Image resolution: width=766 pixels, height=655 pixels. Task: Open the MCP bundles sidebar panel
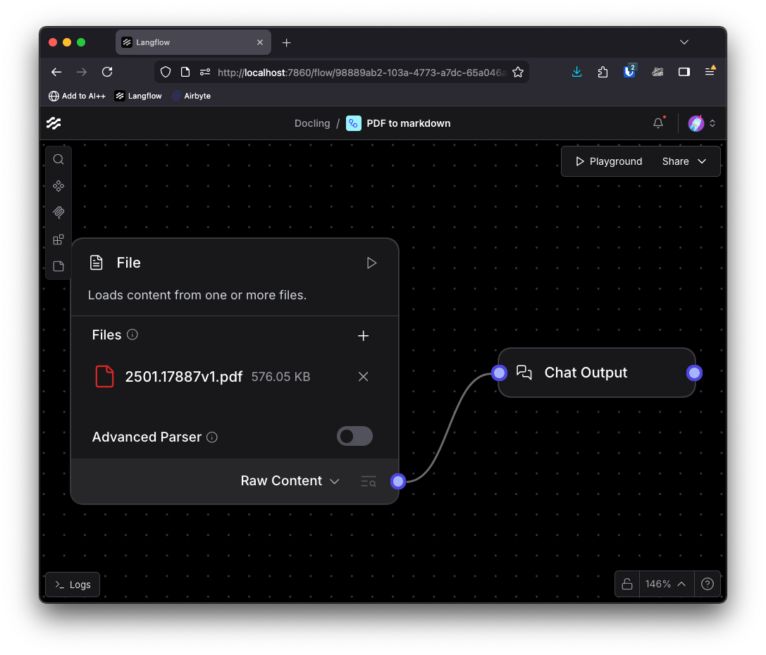coord(58,212)
